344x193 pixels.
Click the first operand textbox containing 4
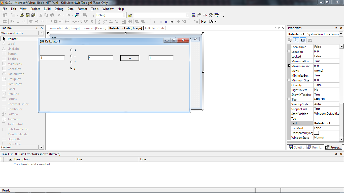[52, 58]
